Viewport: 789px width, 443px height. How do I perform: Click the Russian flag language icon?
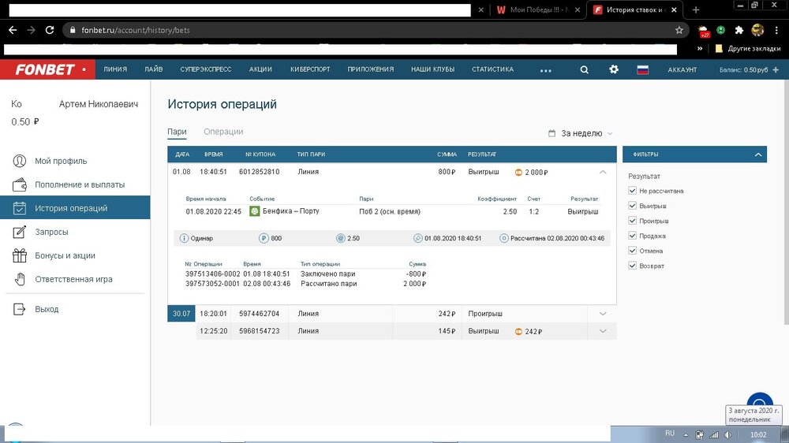(642, 69)
